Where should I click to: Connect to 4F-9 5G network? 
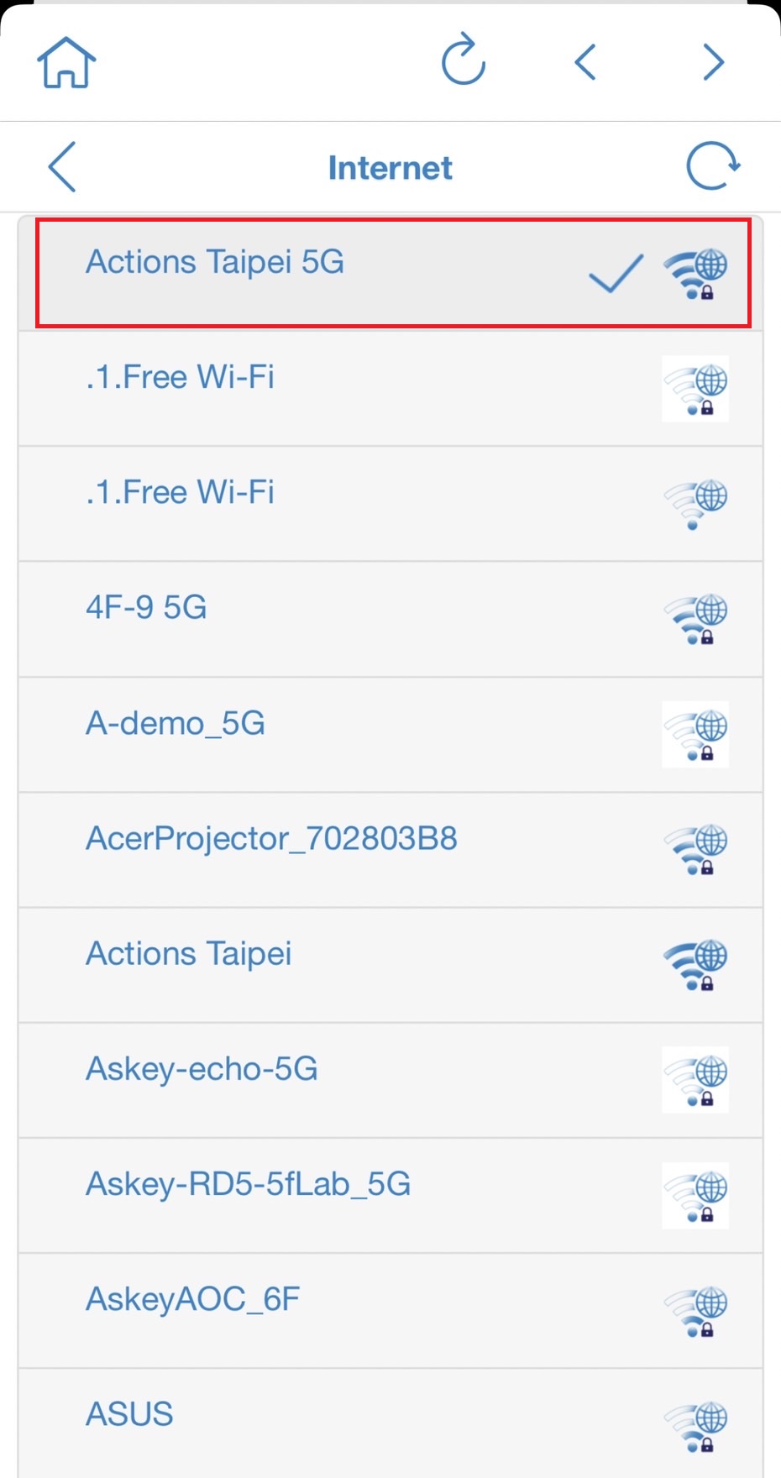146,607
